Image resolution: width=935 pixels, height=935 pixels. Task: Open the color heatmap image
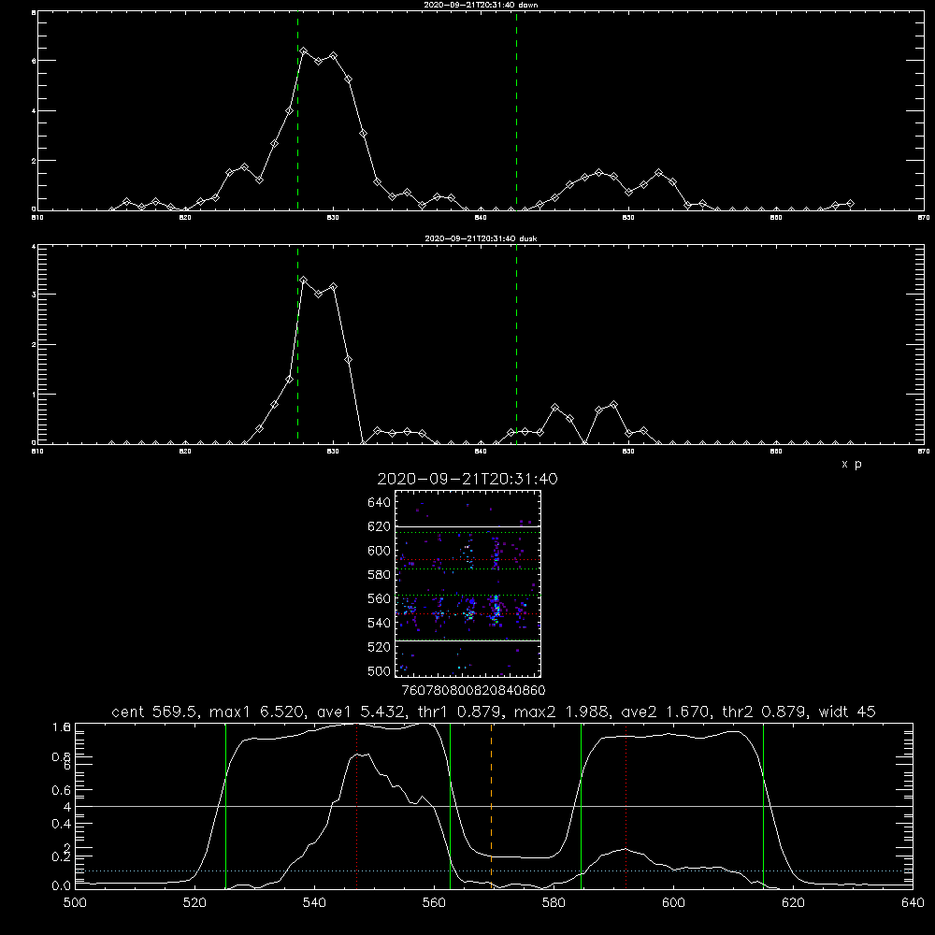pyautogui.click(x=468, y=583)
